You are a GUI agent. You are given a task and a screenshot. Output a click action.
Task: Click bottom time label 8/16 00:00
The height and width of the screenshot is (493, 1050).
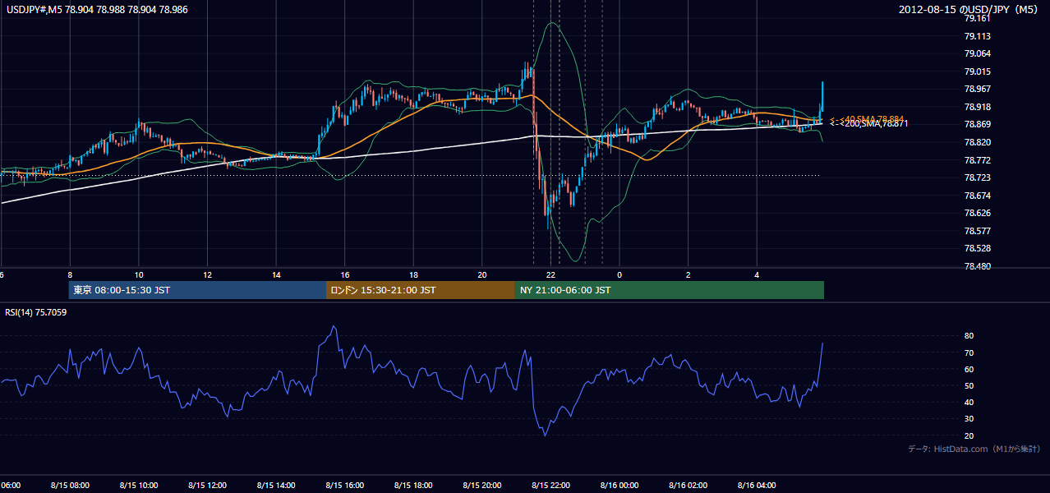tap(619, 485)
